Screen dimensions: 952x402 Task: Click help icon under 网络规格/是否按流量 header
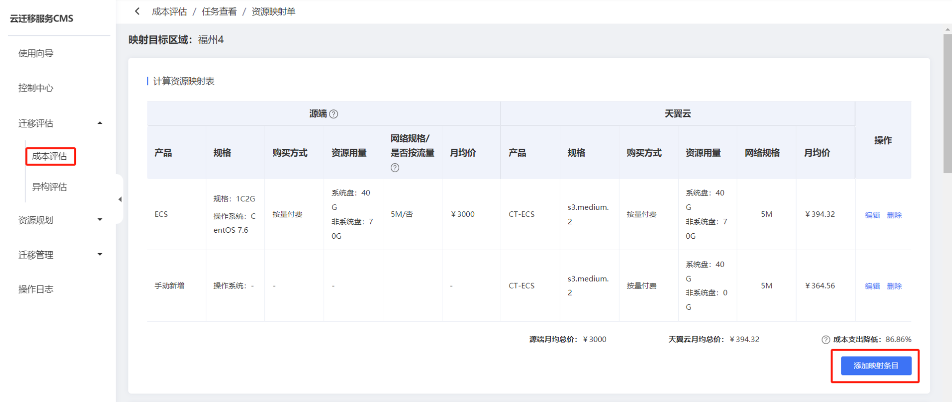pyautogui.click(x=395, y=168)
